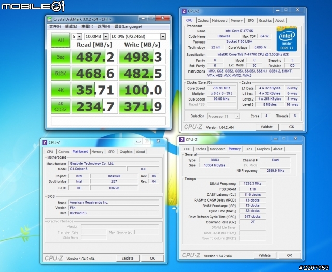Click the CPU-Z Memory window title icon
Image resolution: width=332 pixels, height=272 pixels.
click(182, 139)
